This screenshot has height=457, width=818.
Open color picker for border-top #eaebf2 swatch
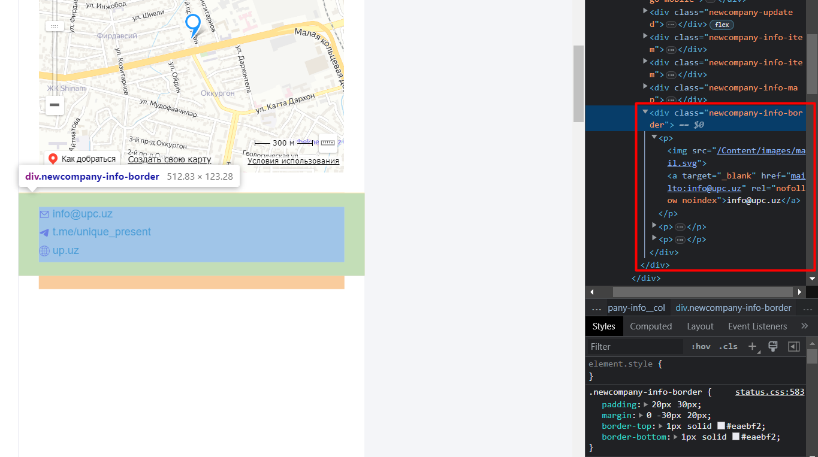coord(722,426)
